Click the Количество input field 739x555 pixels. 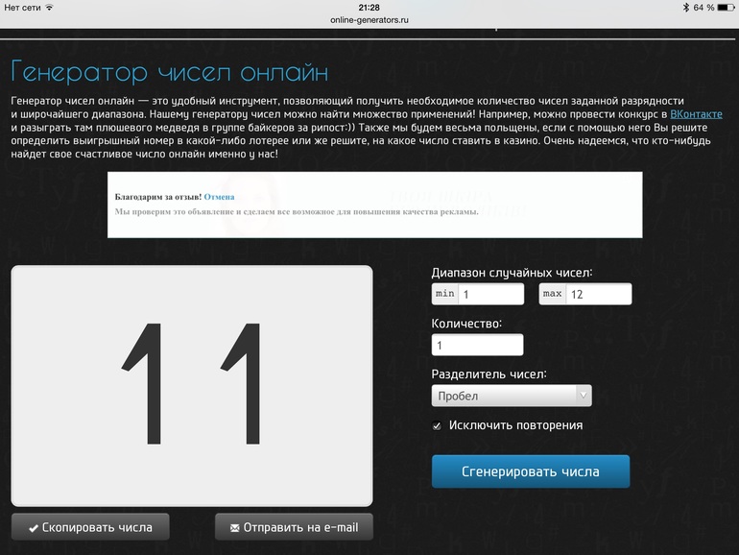(x=477, y=345)
